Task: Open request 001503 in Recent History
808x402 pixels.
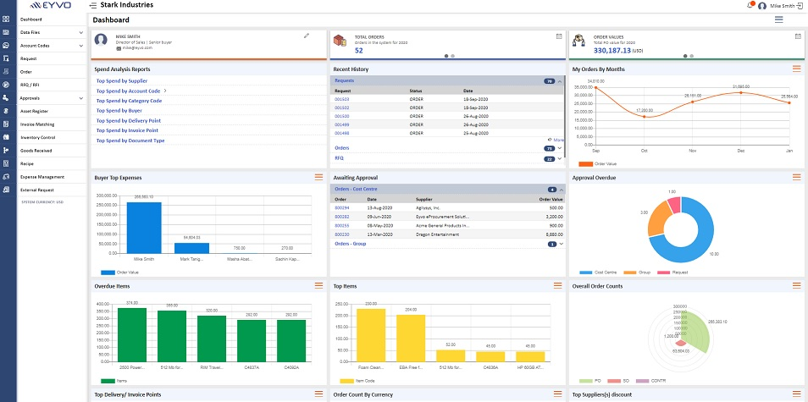Action: click(342, 99)
